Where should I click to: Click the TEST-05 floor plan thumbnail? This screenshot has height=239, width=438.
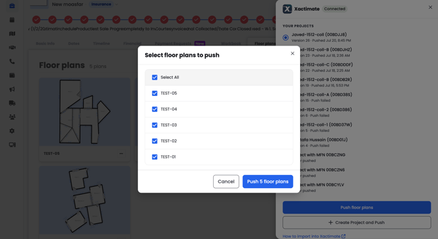(x=84, y=112)
